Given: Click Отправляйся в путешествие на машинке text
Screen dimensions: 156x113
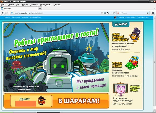Looking at the screenshot, I should coord(25,88).
